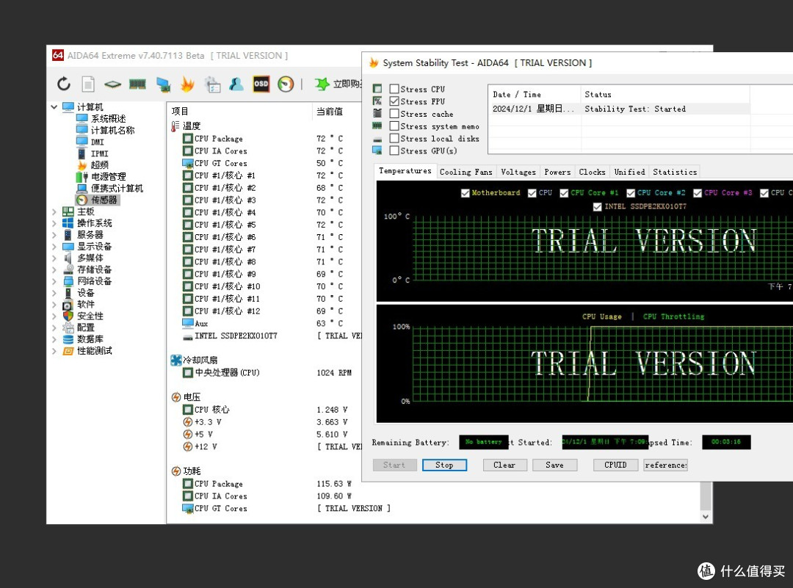Launch the flame stability test toolbar icon
This screenshot has height=588, width=793.
click(x=187, y=84)
